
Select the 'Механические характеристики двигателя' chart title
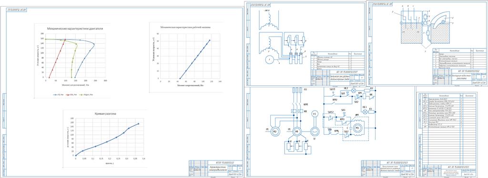tap(75, 28)
